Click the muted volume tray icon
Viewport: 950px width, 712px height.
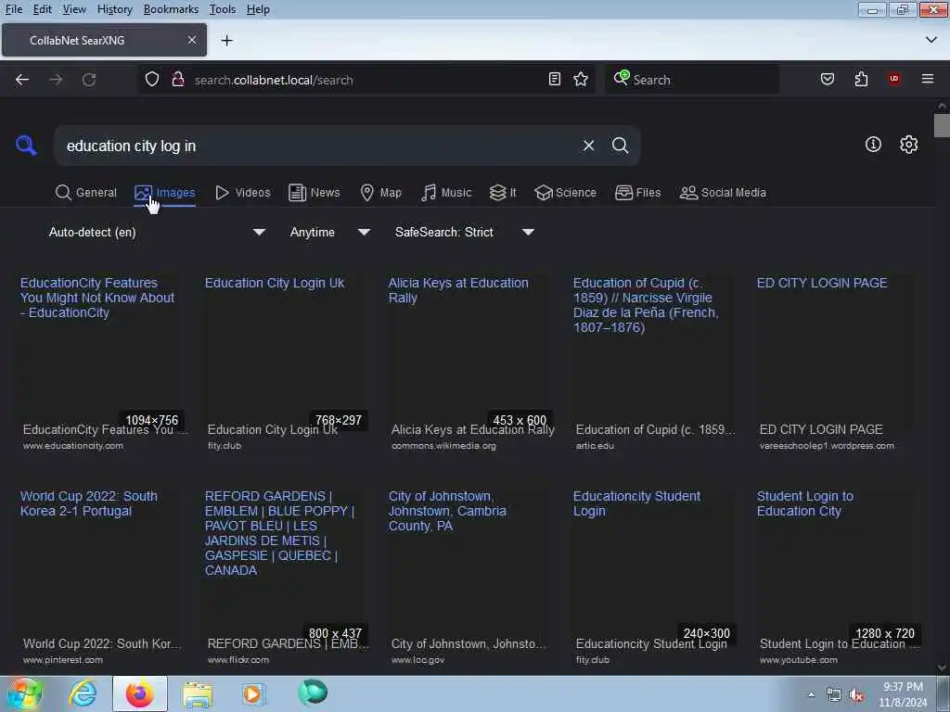(x=856, y=695)
